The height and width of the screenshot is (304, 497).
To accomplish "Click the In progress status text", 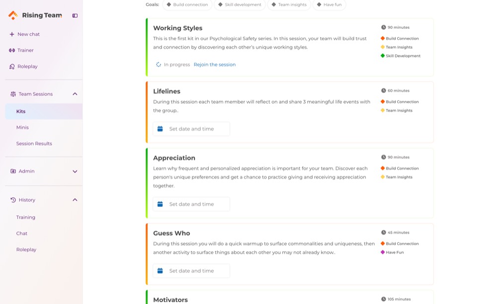I will pos(177,65).
